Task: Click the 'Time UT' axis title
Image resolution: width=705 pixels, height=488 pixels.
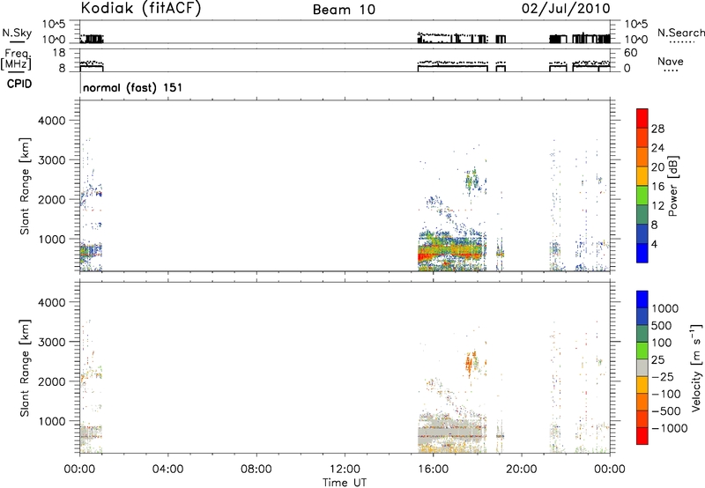Action: 345,483
